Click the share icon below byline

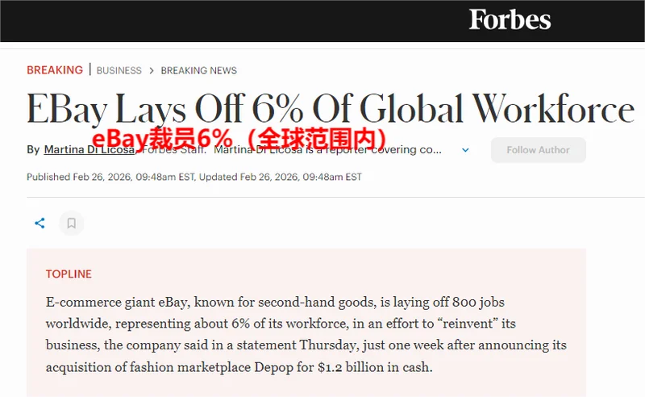point(40,224)
